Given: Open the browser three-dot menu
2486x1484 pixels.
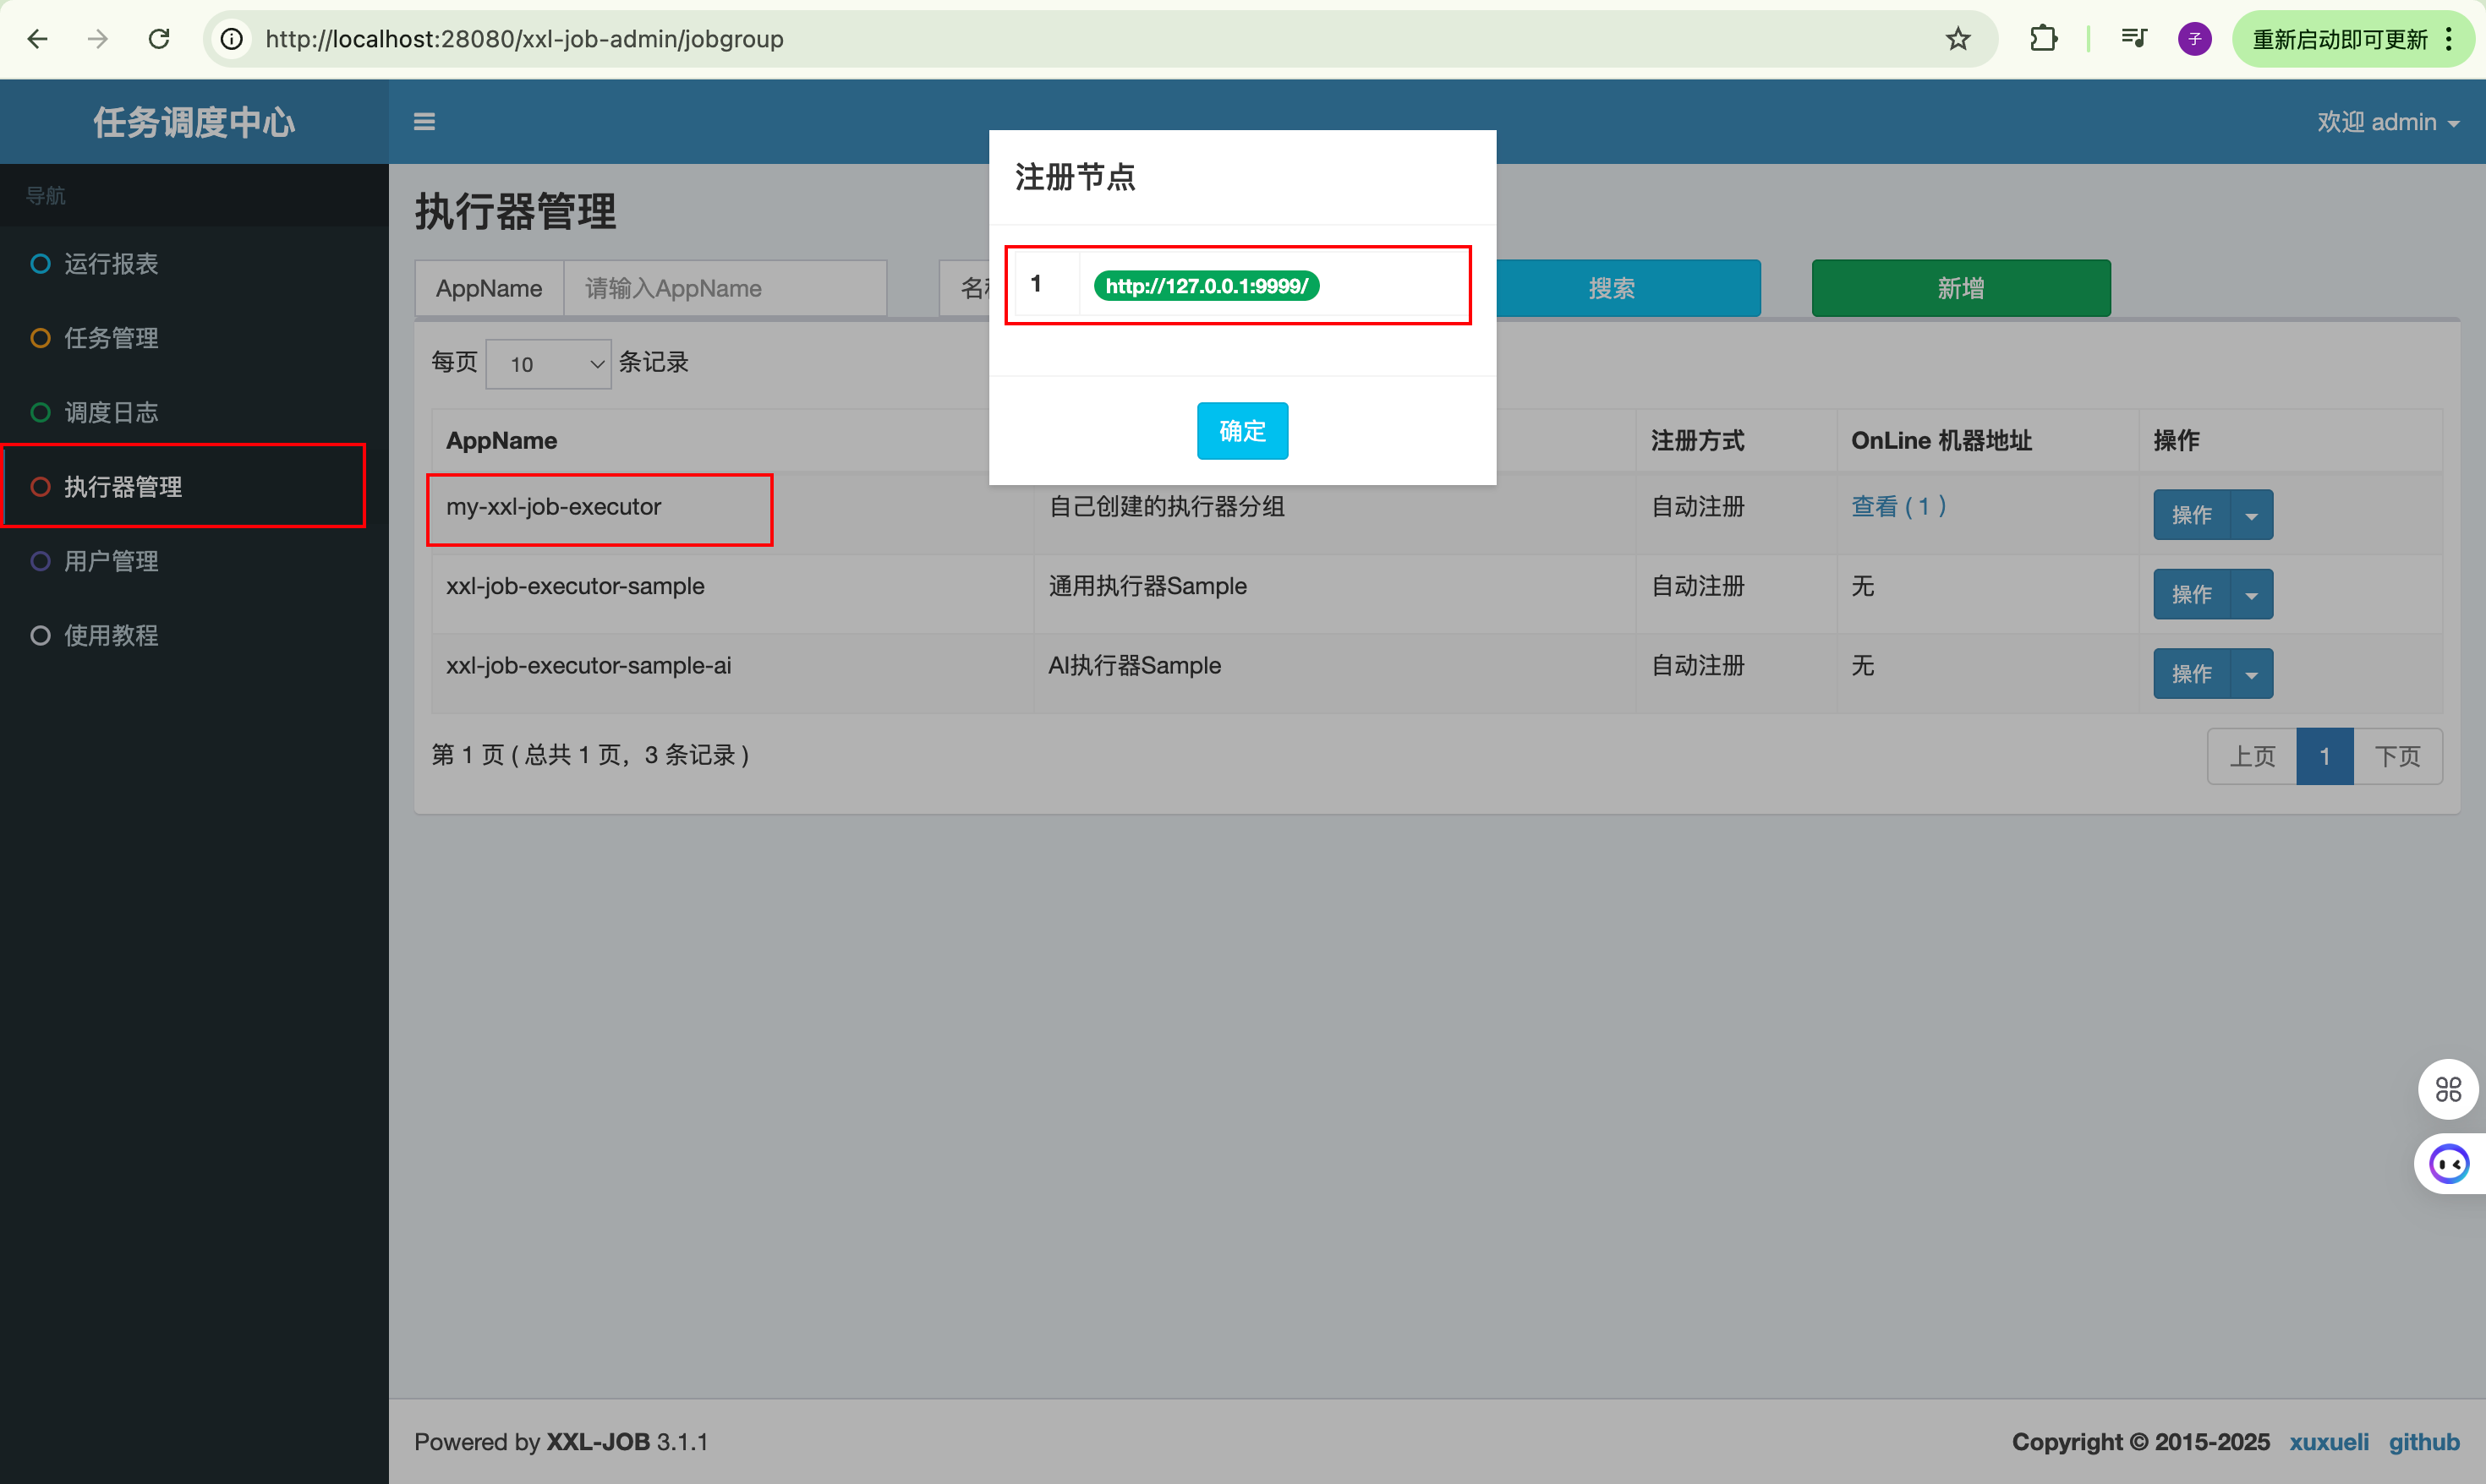Looking at the screenshot, I should [2448, 39].
